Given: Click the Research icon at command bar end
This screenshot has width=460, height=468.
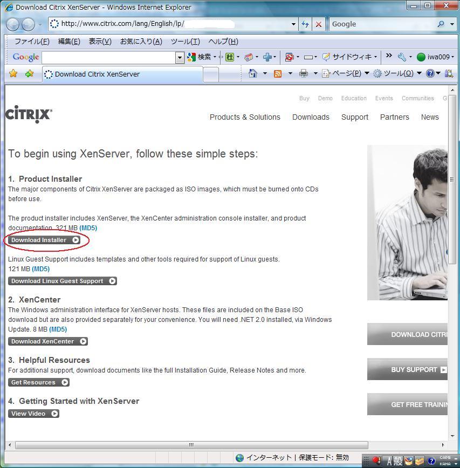Looking at the screenshot, I should point(449,73).
